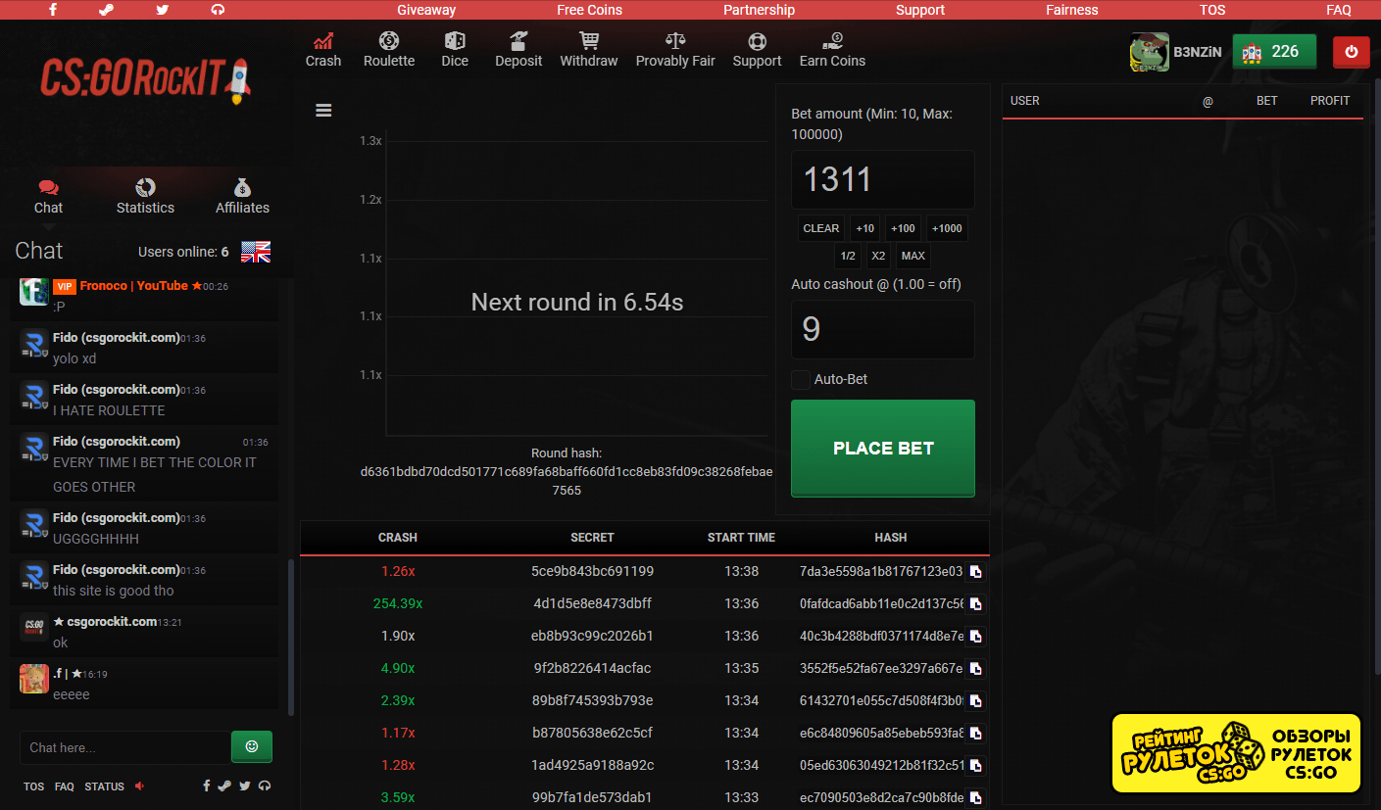The width and height of the screenshot is (1381, 810).
Task: Add +100 to bet
Action: (x=903, y=228)
